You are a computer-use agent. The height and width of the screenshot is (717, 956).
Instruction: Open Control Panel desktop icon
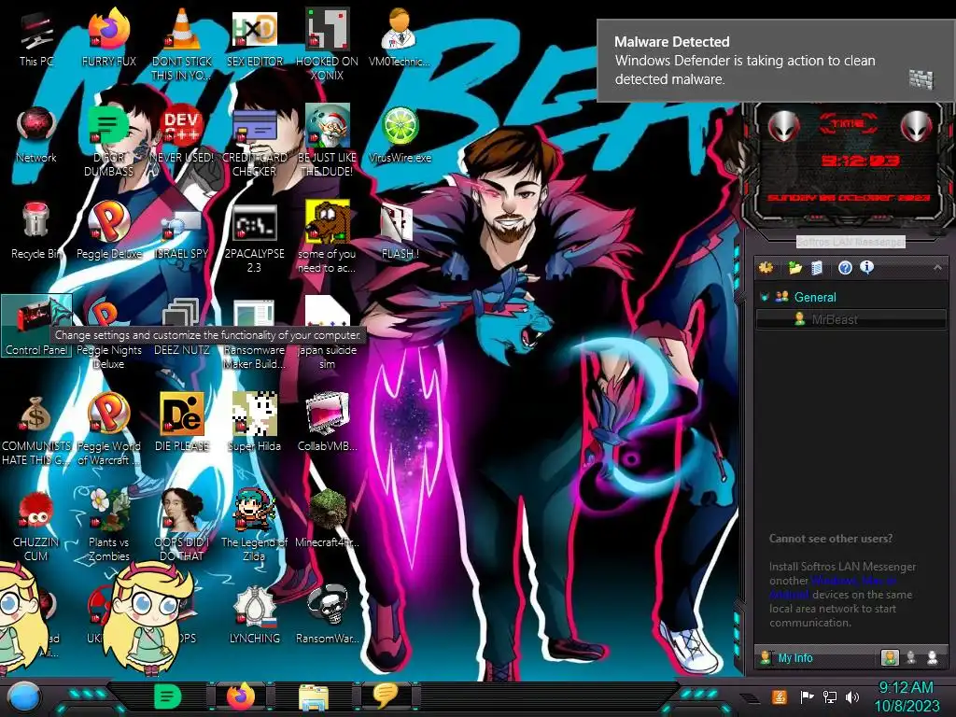tap(36, 326)
